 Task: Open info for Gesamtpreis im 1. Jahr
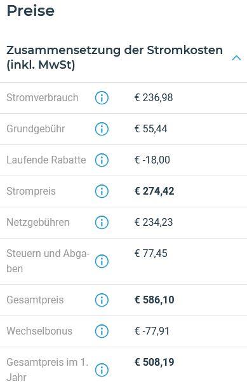(x=102, y=370)
